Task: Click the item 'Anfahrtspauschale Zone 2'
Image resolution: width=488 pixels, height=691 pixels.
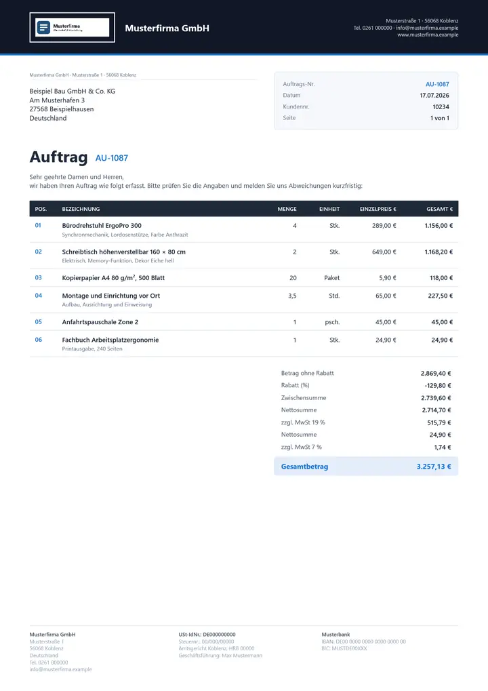Action: click(100, 322)
